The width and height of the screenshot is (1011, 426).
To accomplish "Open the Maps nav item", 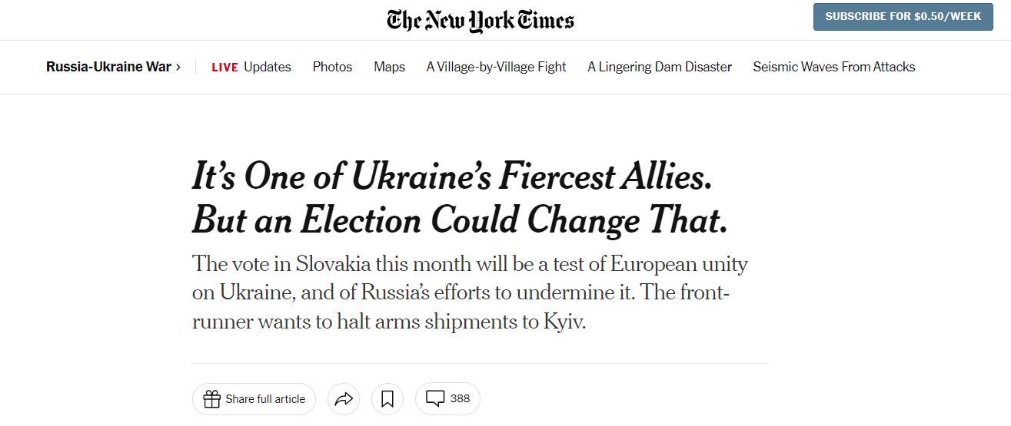I will (389, 67).
